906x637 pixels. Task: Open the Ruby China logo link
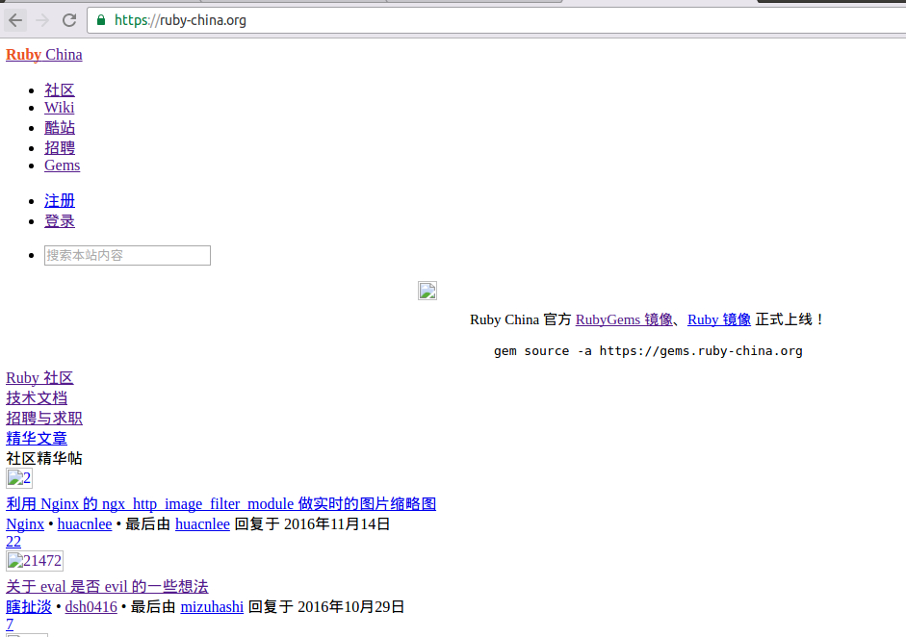point(44,55)
